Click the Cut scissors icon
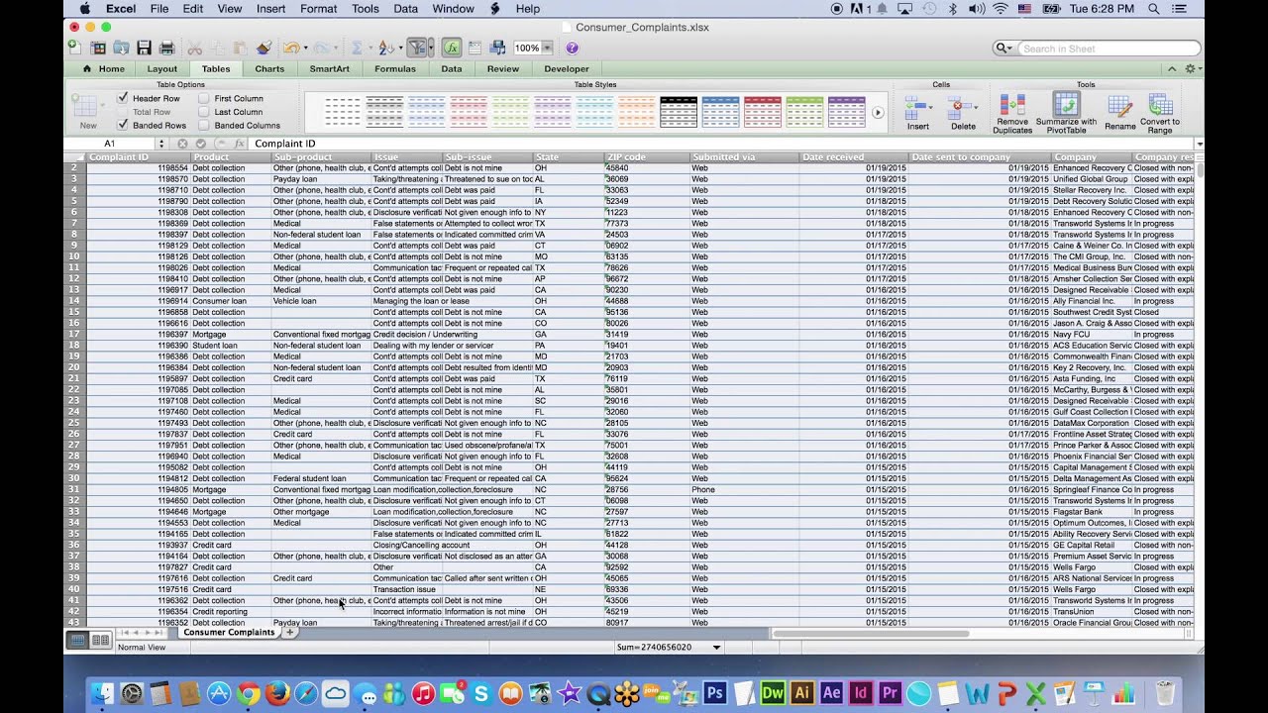1268x713 pixels. pos(194,48)
